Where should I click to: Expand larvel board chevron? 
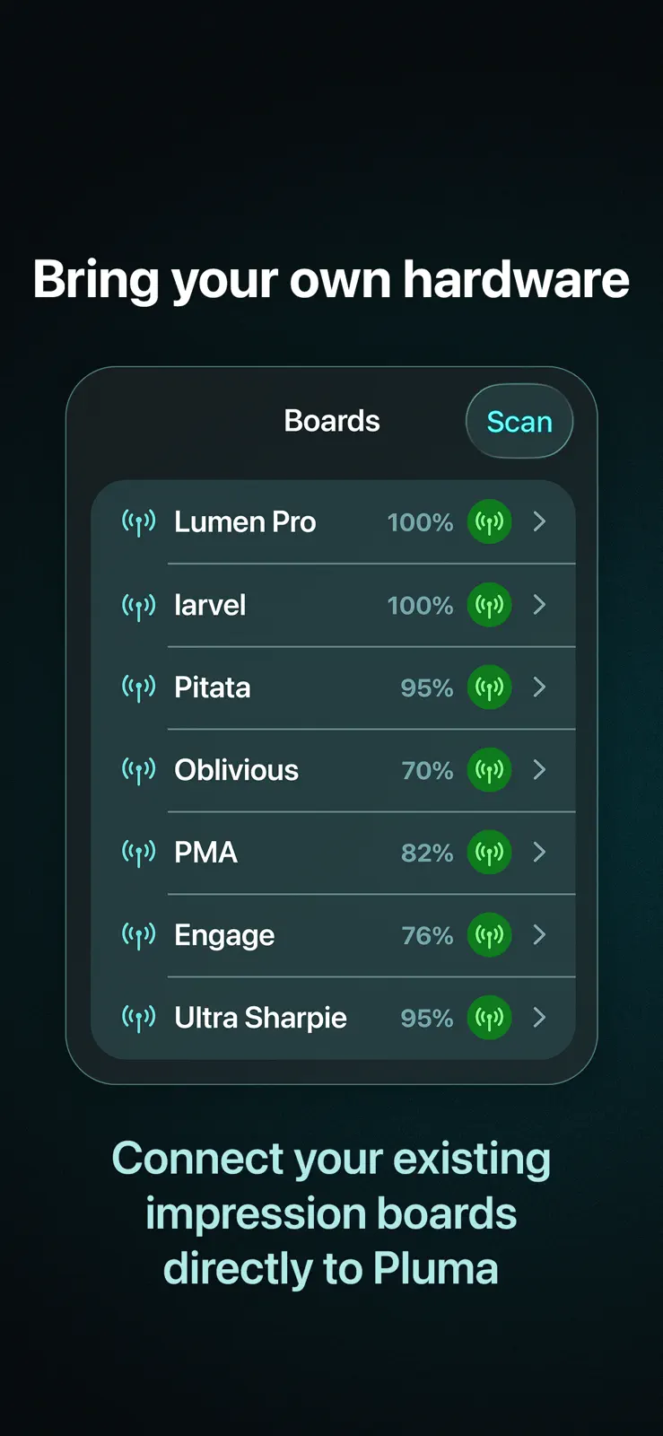539,605
